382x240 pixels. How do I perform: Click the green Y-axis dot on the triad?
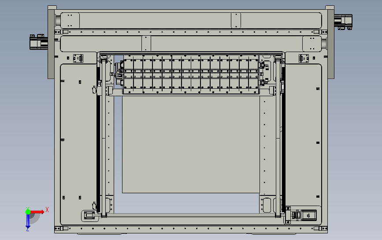(x=28, y=212)
